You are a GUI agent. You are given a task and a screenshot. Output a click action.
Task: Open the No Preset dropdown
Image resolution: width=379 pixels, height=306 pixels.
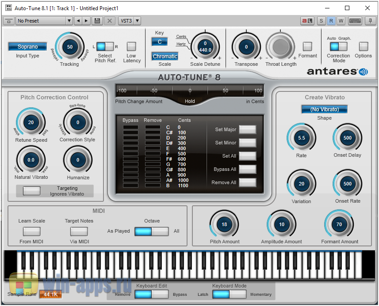pos(45,21)
